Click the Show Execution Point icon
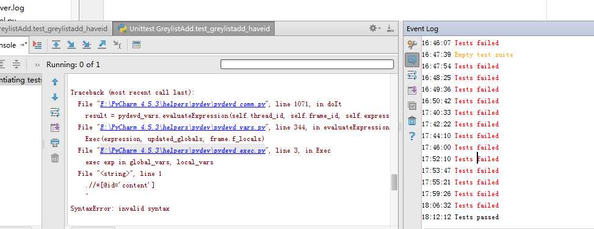This screenshot has width=594, height=229. coord(37,45)
